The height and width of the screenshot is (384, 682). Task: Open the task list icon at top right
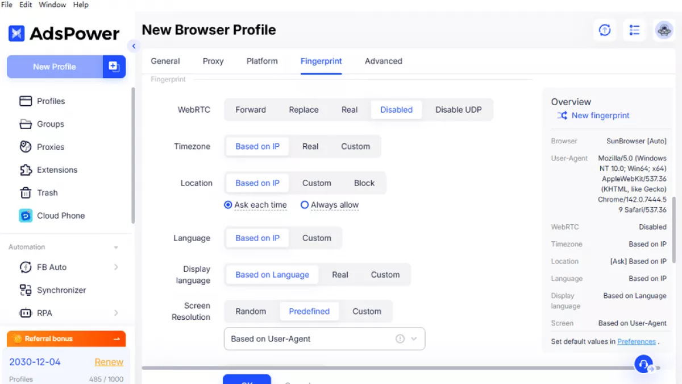634,30
